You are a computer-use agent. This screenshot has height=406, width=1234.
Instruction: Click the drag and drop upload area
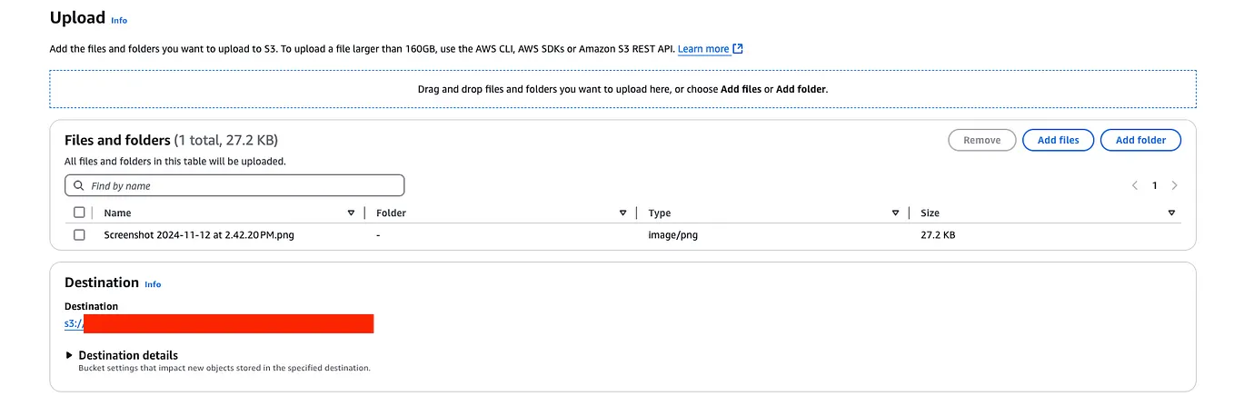622,89
